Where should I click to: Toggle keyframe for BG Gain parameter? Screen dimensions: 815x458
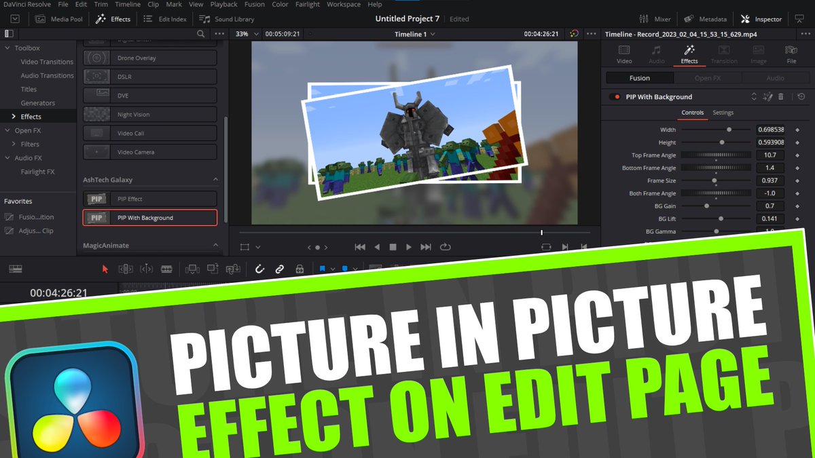point(797,206)
